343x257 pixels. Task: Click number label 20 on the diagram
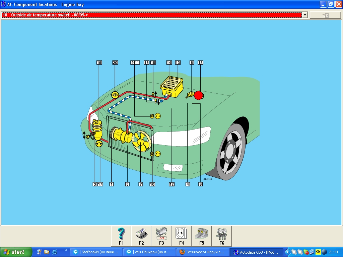click(115, 63)
